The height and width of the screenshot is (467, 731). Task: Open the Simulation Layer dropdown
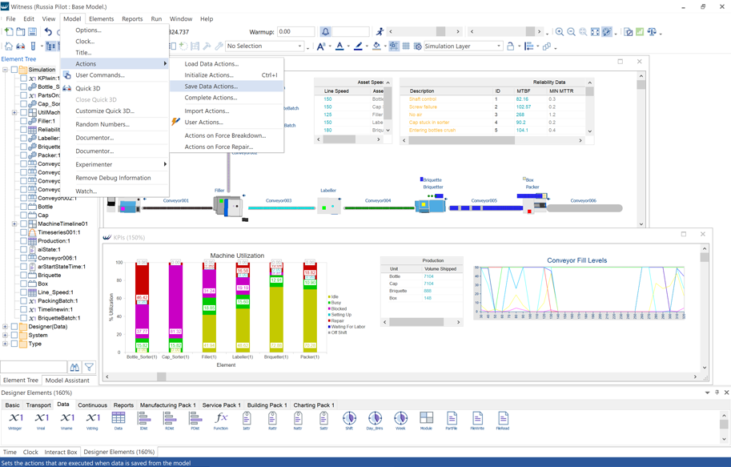click(463, 46)
